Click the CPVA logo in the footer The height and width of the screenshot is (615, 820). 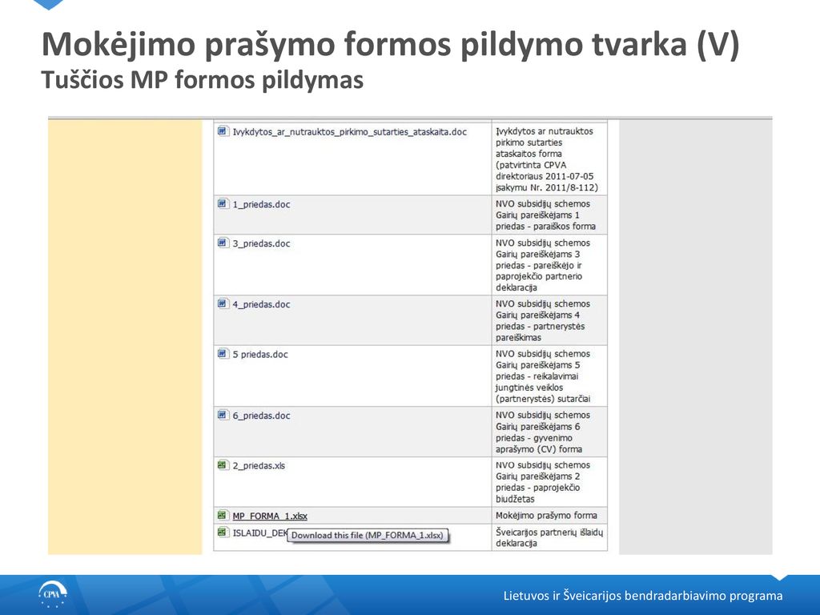tap(52, 596)
